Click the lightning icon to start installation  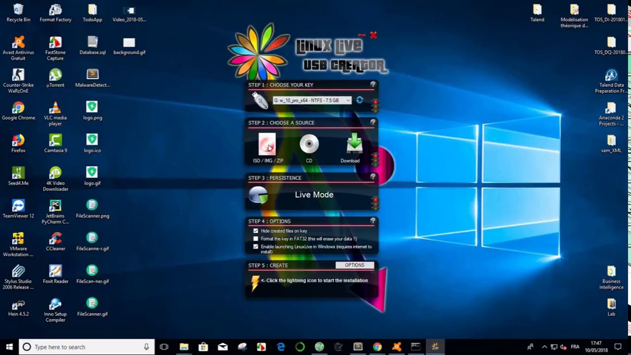click(x=255, y=283)
